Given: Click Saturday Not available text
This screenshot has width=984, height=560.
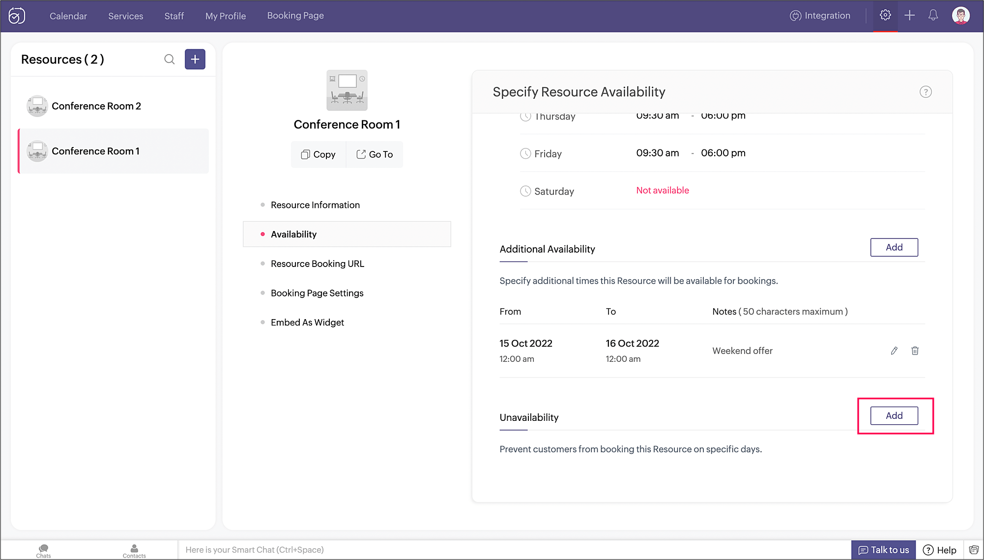Looking at the screenshot, I should [663, 190].
